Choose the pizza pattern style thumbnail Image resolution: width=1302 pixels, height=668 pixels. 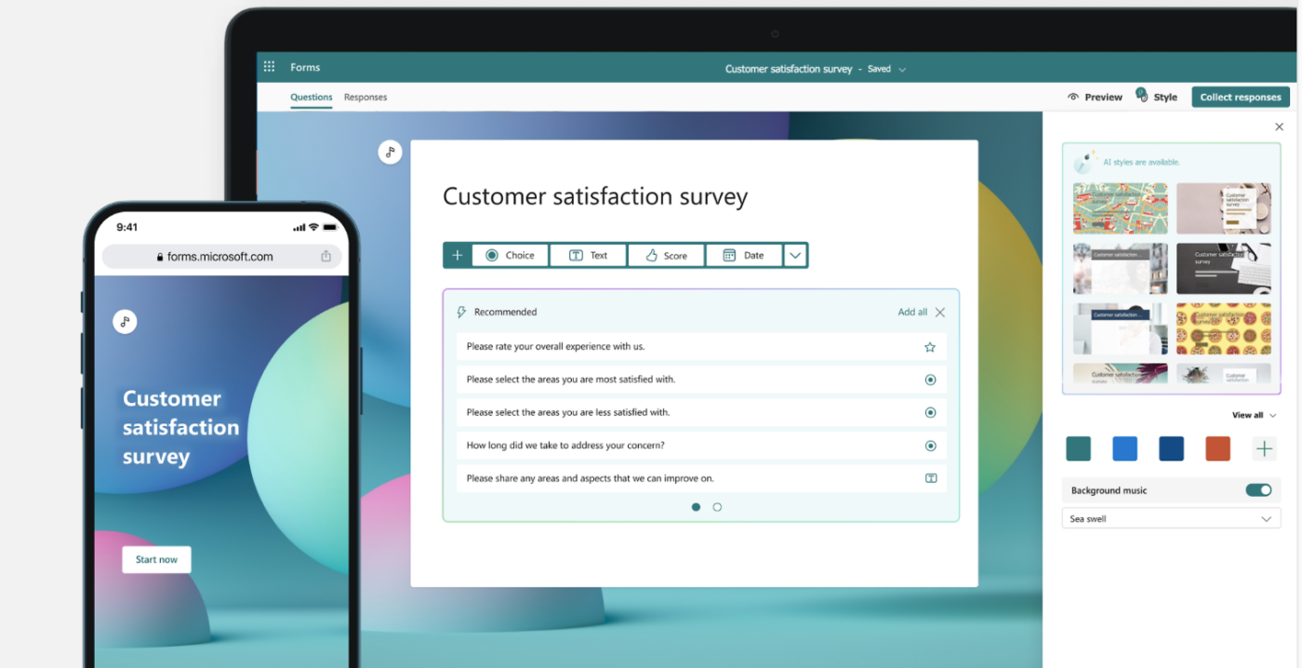[x=1223, y=328]
